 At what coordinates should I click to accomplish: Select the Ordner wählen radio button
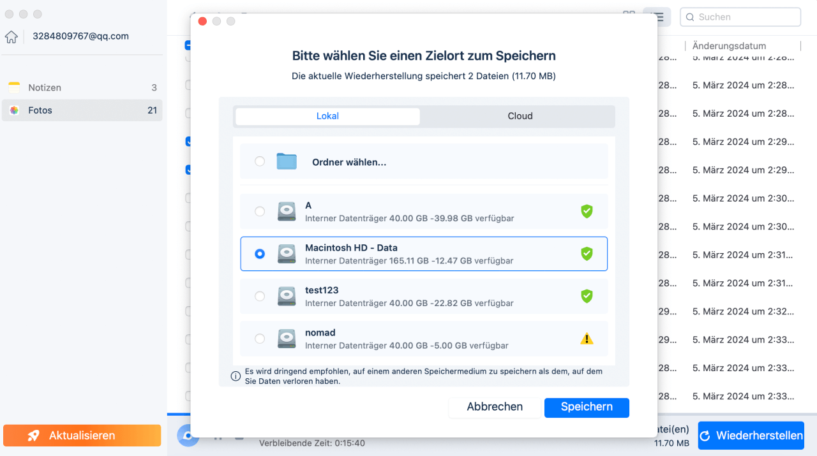[x=260, y=161]
